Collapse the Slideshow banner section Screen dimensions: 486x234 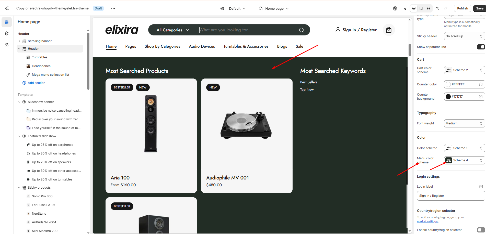19,102
